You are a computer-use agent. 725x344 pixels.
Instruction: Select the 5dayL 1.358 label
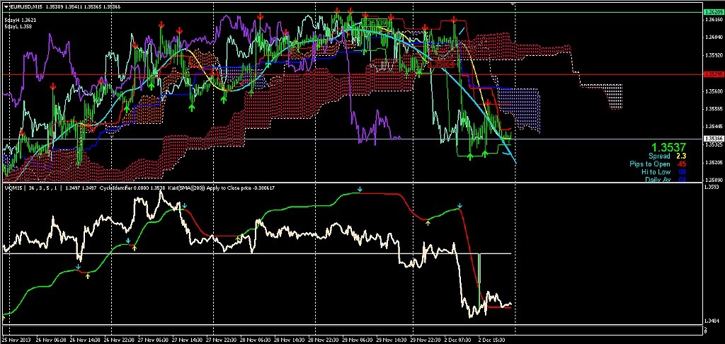(x=18, y=27)
